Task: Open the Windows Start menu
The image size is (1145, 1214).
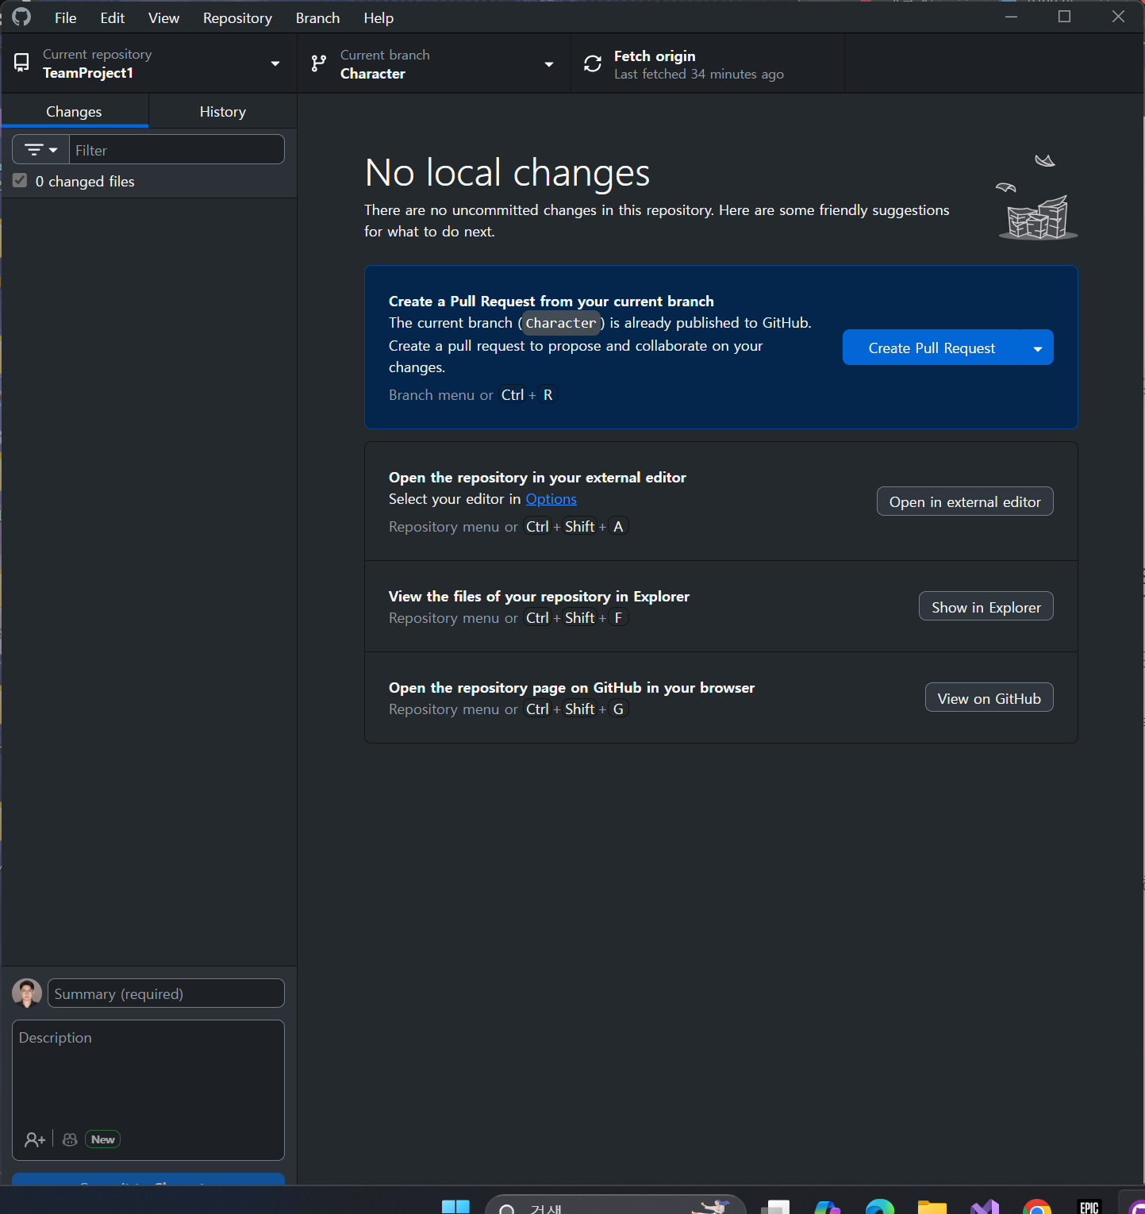Action: (455, 1206)
